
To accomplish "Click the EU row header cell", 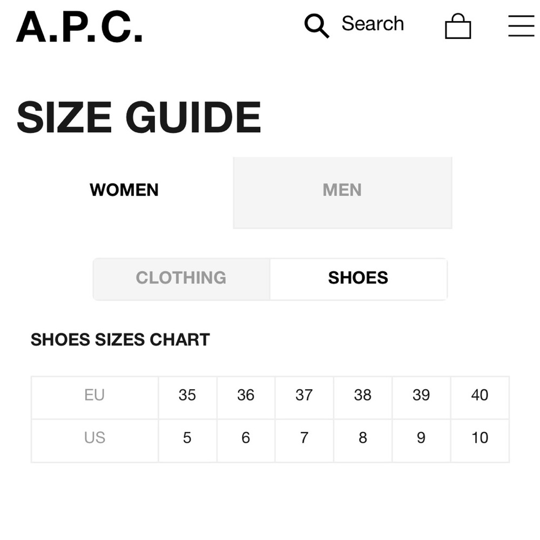I will click(94, 396).
